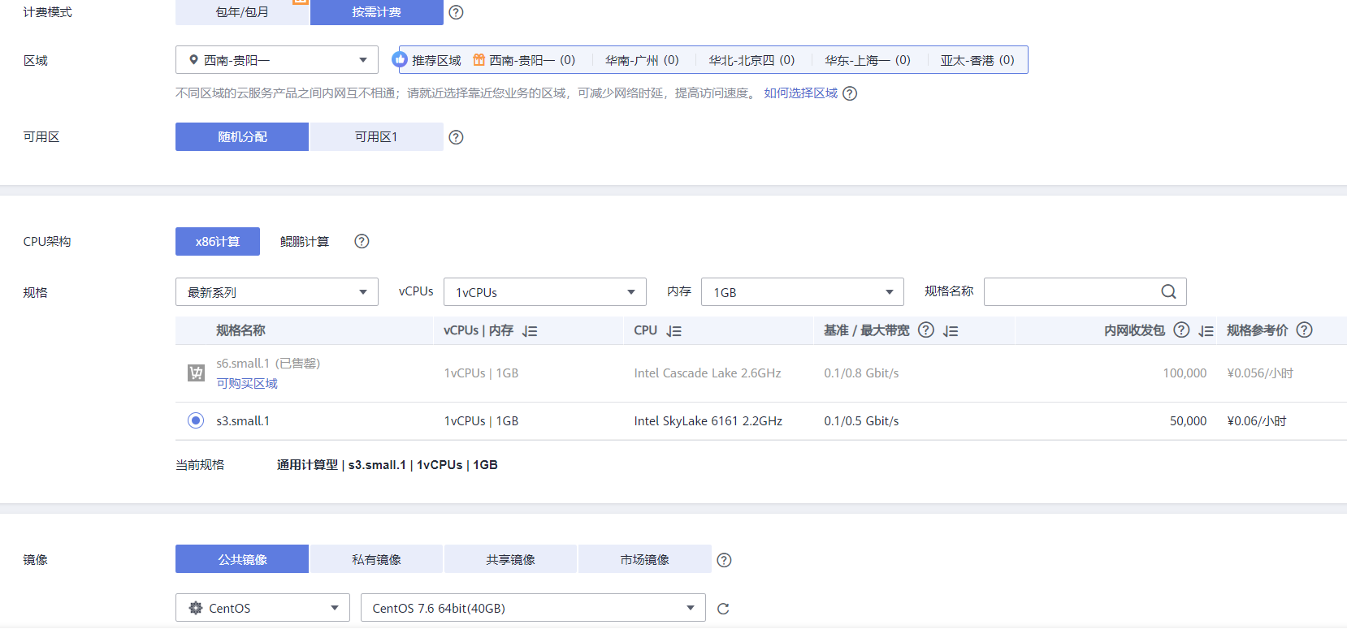Click refresh icon beside image version dropdown

pyautogui.click(x=723, y=609)
